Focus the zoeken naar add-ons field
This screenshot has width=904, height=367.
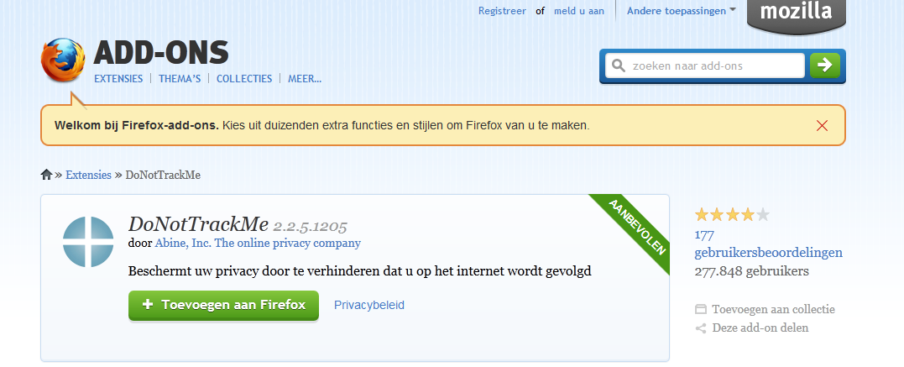713,66
